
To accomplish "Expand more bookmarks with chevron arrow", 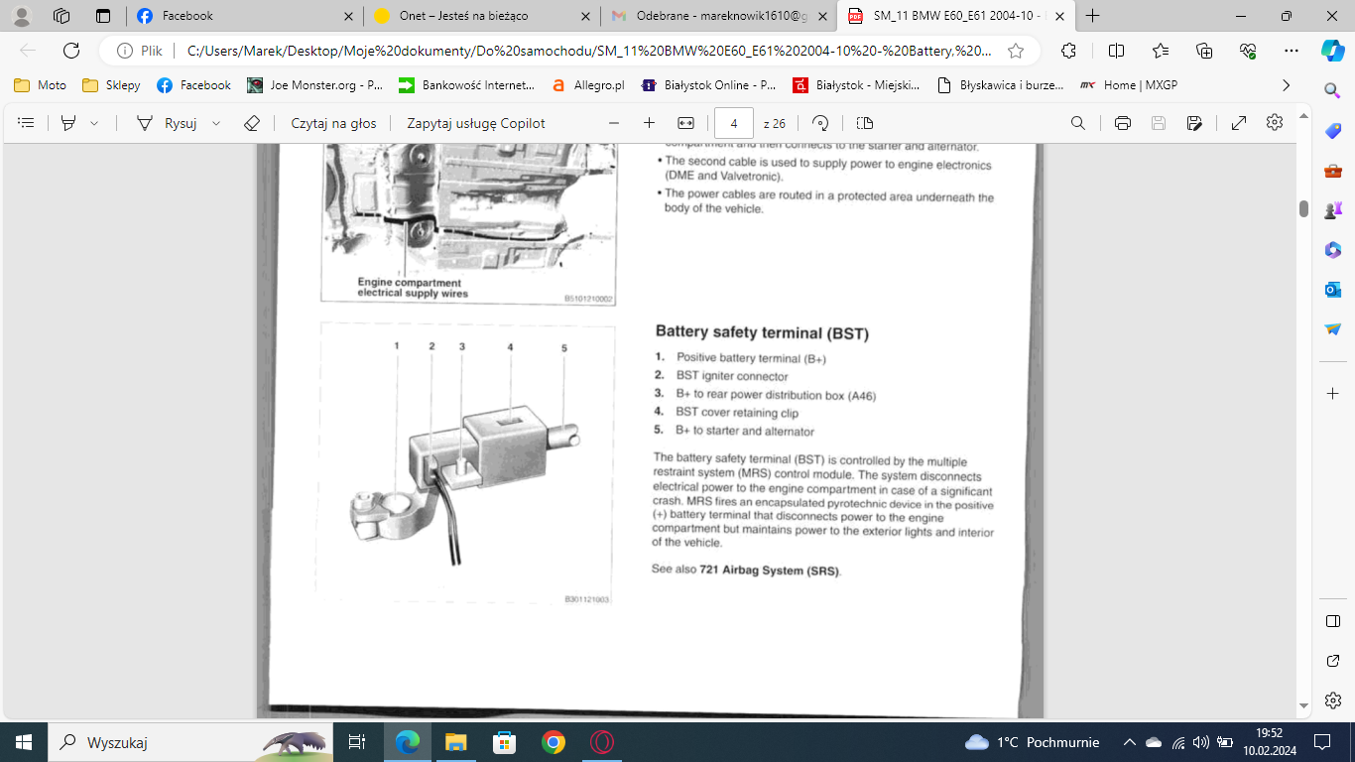I will (1287, 85).
